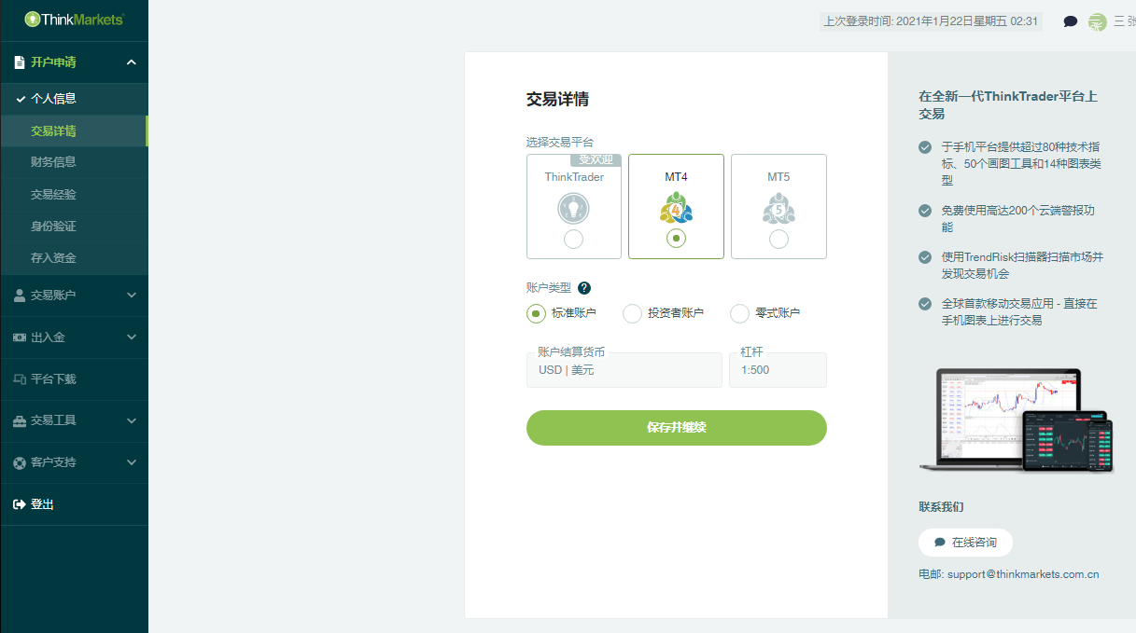Screen dimensions: 1136x633
Task: Click the chat icon in 在线咨询 button
Action: (x=940, y=543)
